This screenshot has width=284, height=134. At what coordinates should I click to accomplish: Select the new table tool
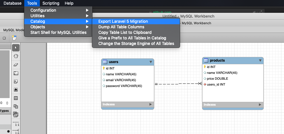(x=16, y=98)
